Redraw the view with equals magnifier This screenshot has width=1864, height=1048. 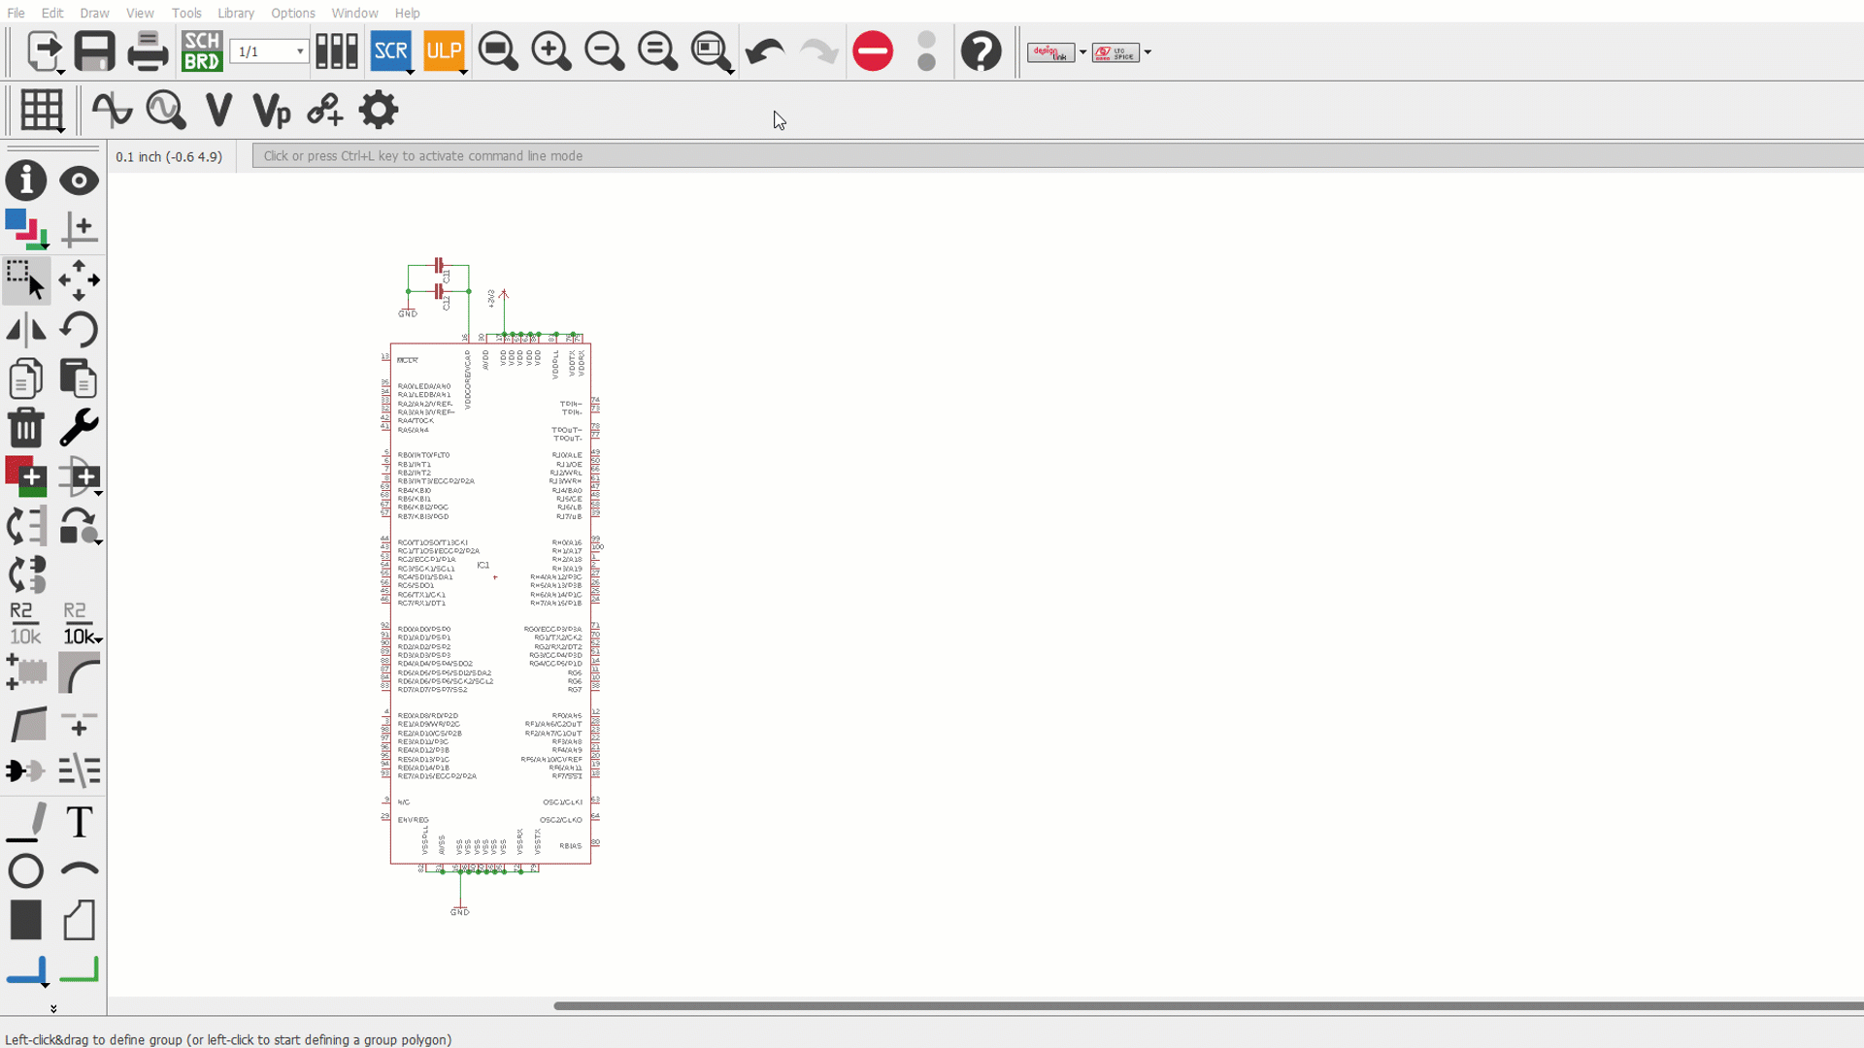pyautogui.click(x=657, y=51)
